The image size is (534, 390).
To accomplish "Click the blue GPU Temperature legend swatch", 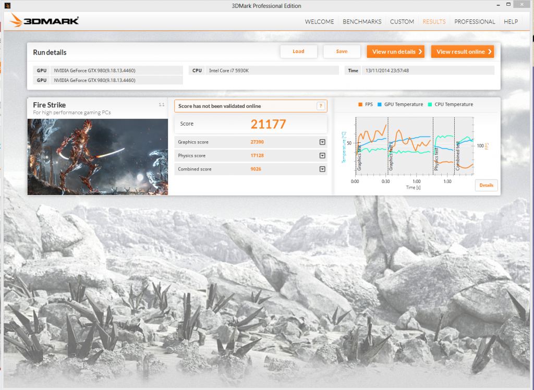I will [x=380, y=105].
